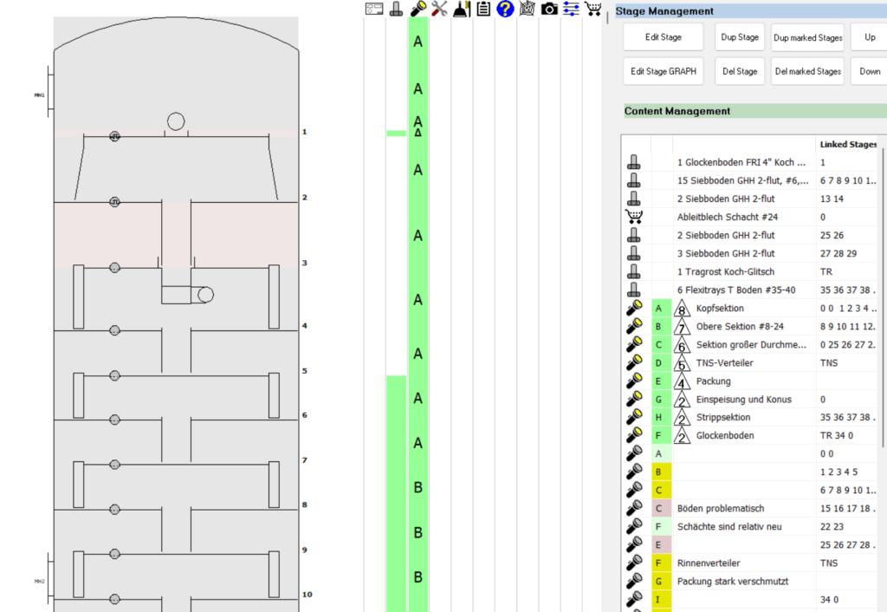Viewport: 887px width, 612px height.
Task: Open the wrench and screwdriver tools icon
Action: [x=439, y=10]
